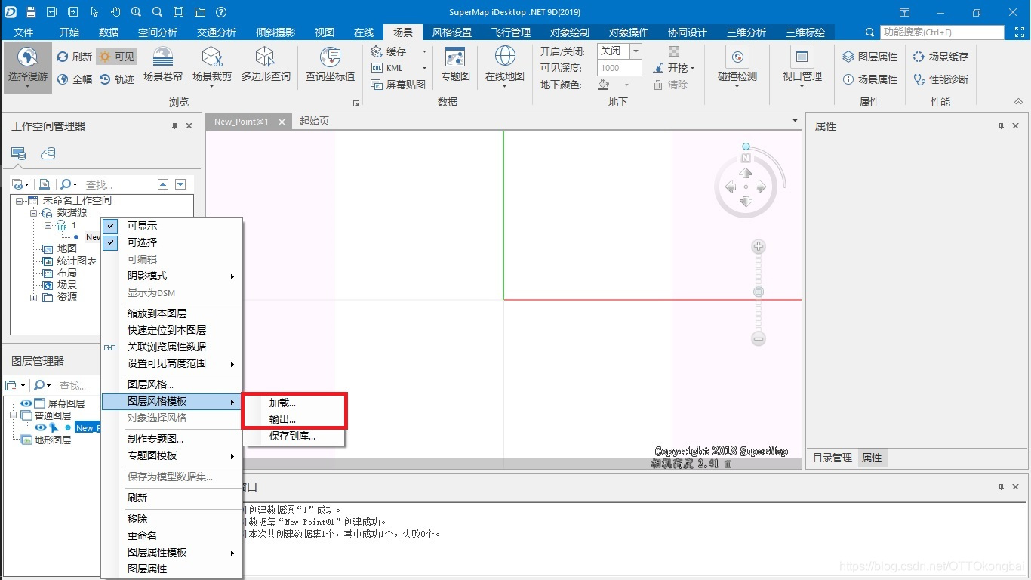Collapse the 数据源 tree node
This screenshot has width=1031, height=580.
[33, 213]
